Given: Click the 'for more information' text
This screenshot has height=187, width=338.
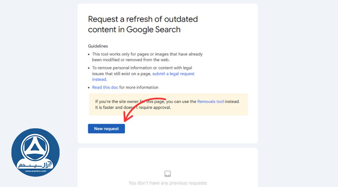Looking at the screenshot, I should point(139,87).
